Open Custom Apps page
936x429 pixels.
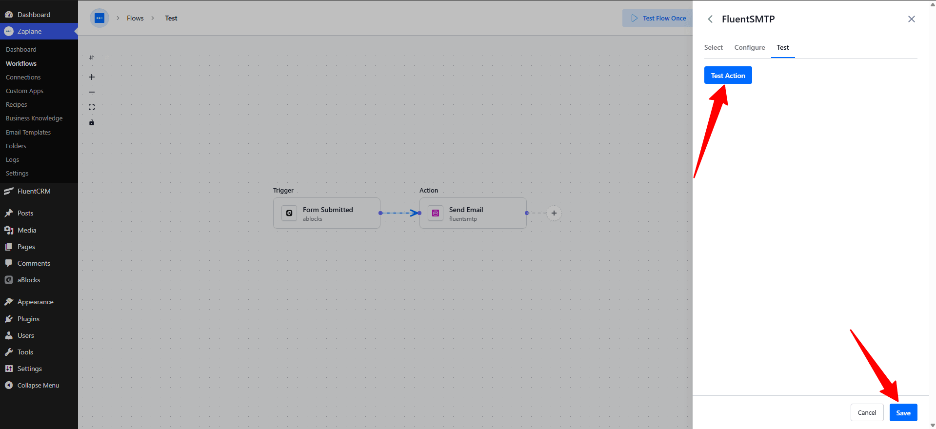click(x=24, y=91)
